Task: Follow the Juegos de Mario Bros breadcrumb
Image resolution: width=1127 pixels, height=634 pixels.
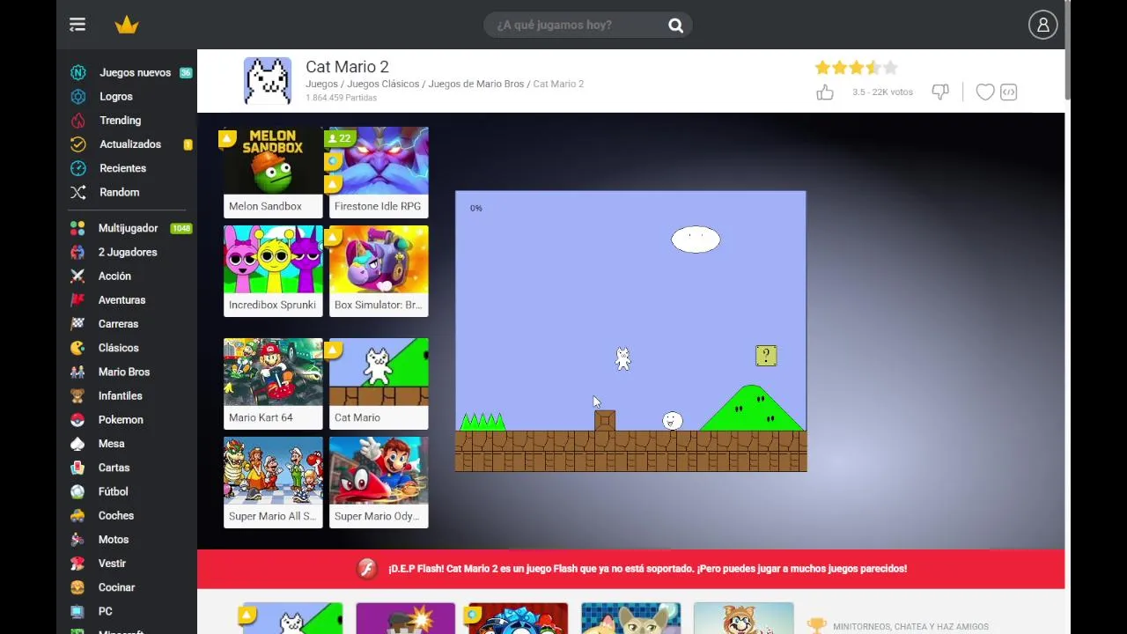Action: 476,84
